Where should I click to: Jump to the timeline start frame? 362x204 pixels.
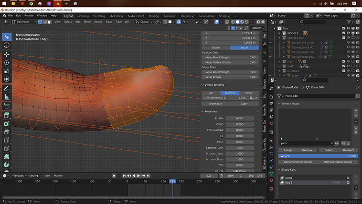pyautogui.click(x=124, y=176)
